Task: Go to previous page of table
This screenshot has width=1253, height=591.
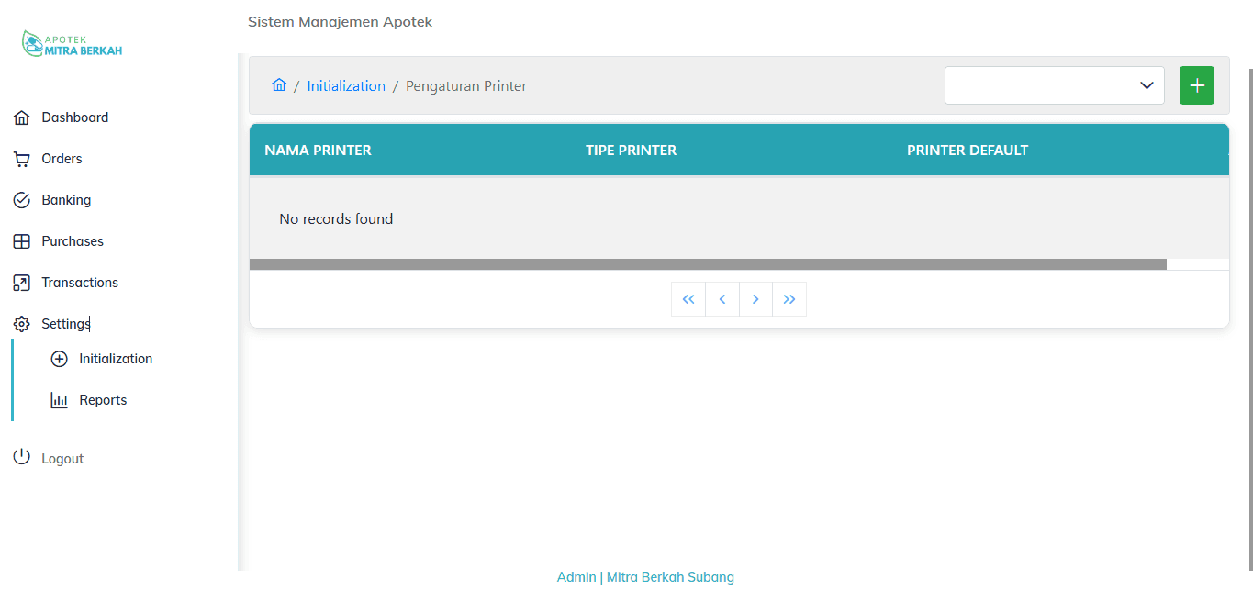Action: point(722,299)
